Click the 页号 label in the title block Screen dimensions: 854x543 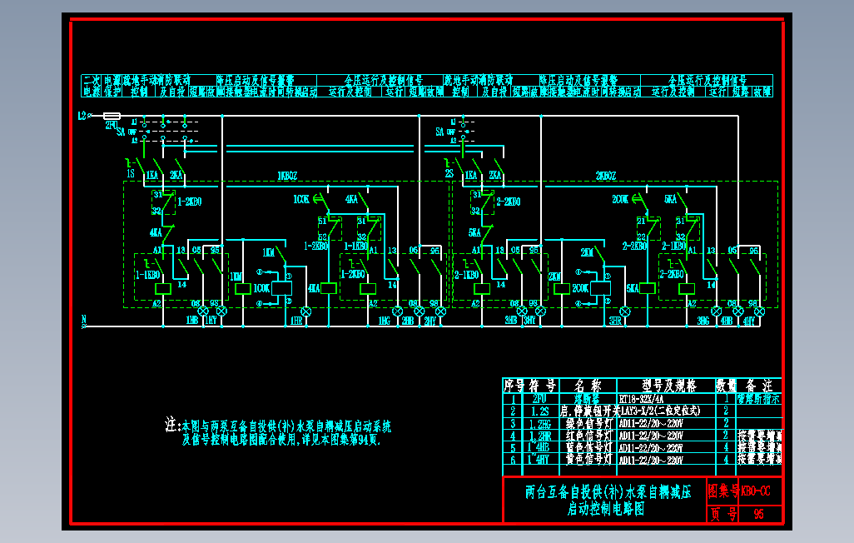[x=724, y=514]
